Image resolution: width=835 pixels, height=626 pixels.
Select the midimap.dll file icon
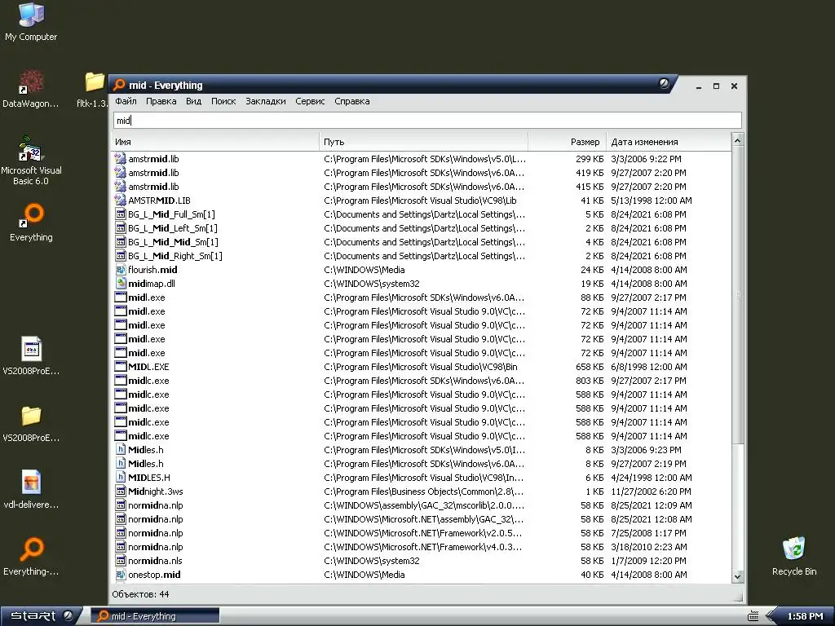(121, 283)
